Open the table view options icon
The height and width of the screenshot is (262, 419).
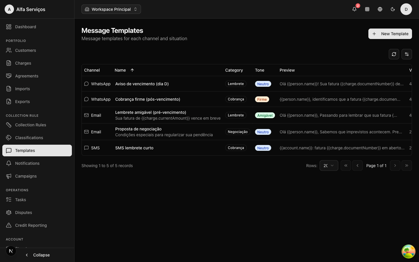click(407, 54)
